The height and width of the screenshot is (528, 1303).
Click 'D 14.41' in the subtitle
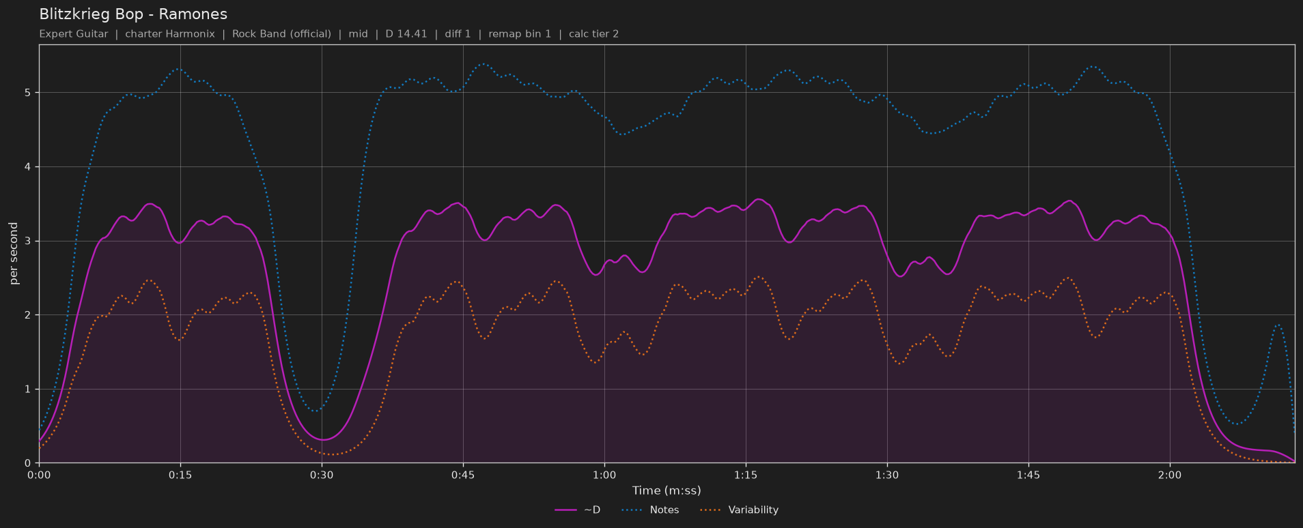click(406, 34)
